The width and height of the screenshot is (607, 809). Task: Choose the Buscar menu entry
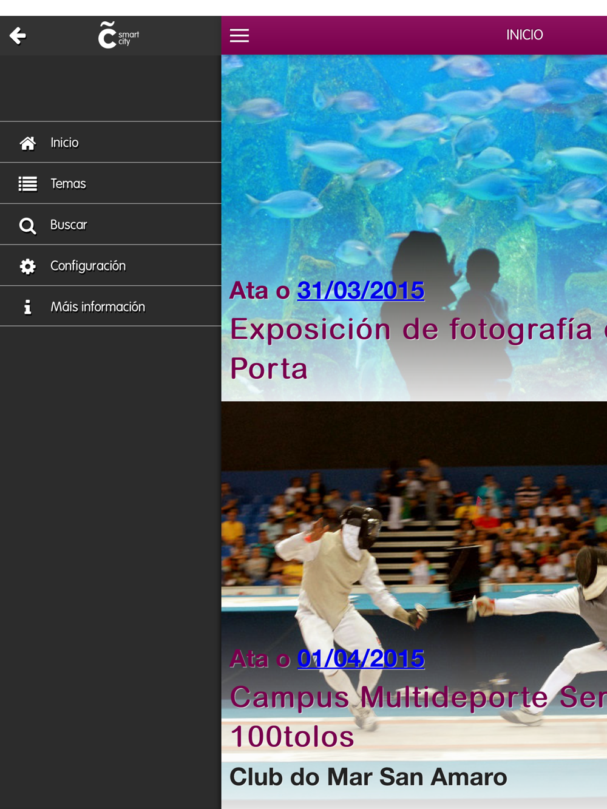coord(110,225)
